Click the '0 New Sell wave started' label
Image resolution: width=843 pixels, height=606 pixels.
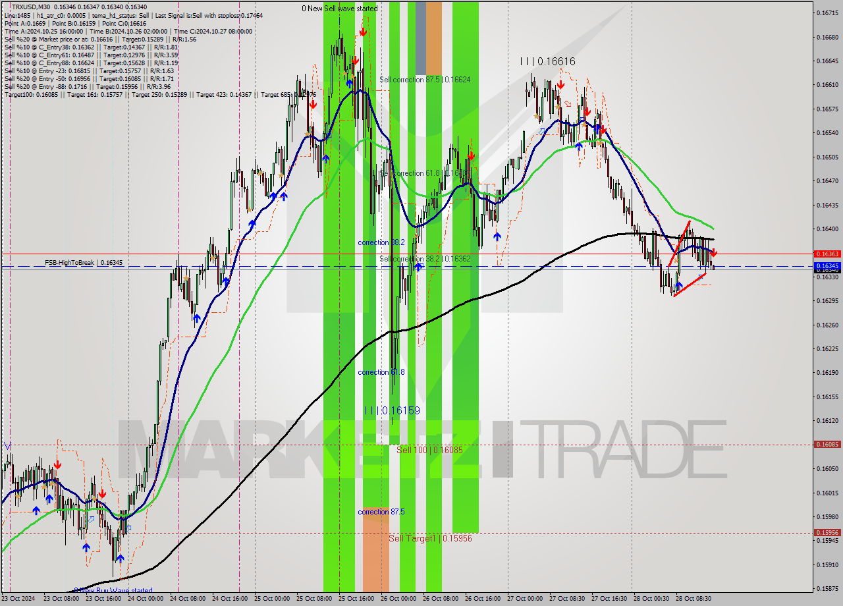[340, 9]
